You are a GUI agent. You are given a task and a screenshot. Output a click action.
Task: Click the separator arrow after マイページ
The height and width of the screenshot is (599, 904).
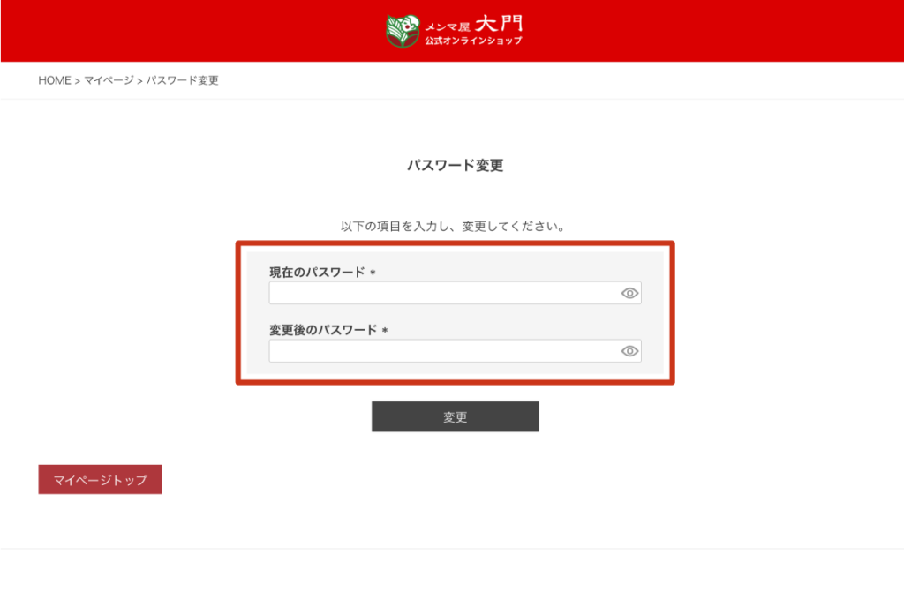139,81
